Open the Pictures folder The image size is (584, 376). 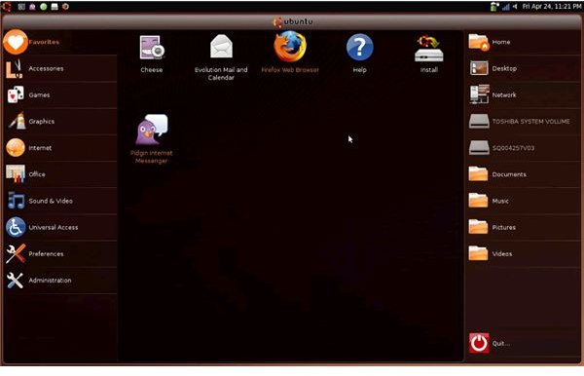point(524,227)
